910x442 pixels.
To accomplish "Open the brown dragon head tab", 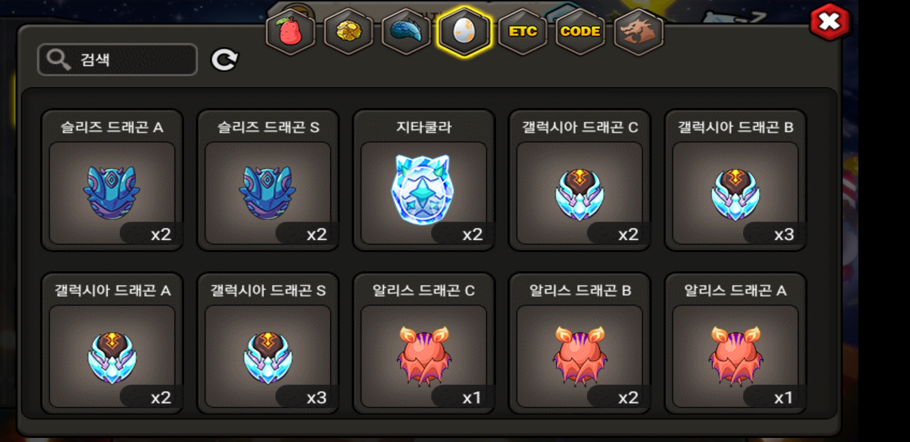I will click(x=639, y=32).
